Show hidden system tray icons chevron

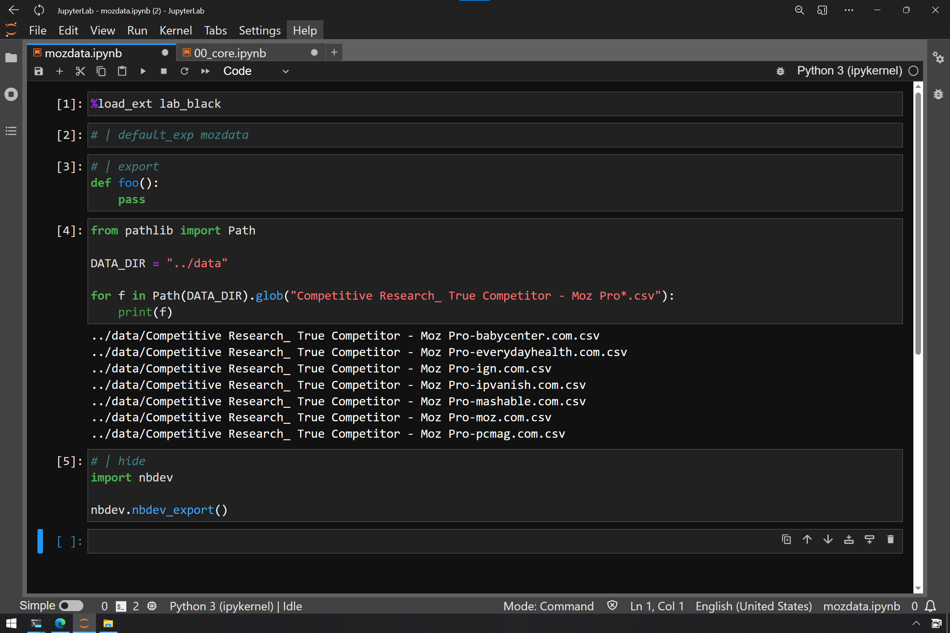[916, 623]
